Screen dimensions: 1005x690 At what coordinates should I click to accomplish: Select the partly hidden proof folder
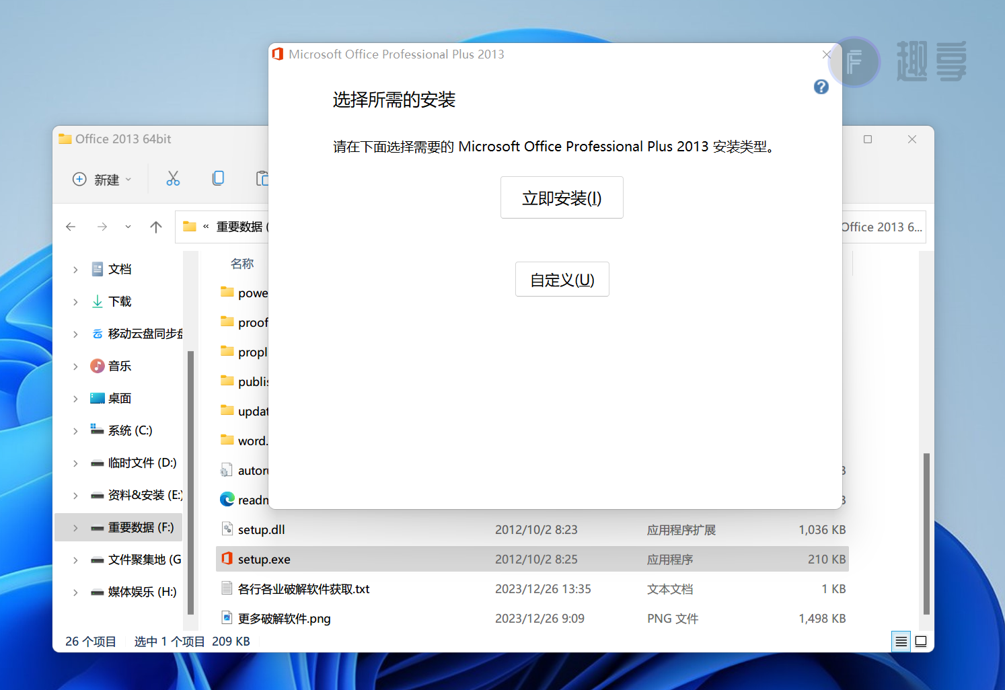pyautogui.click(x=244, y=322)
